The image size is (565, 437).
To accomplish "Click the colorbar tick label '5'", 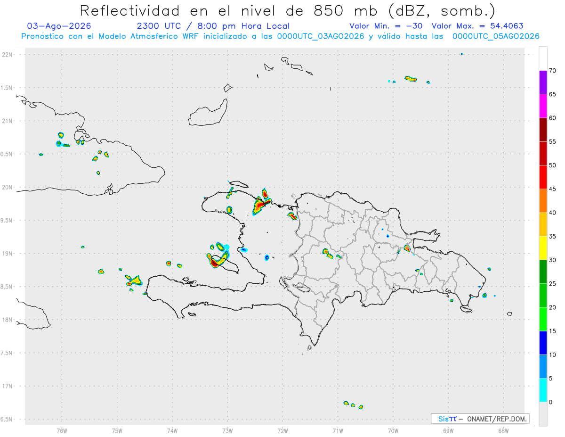I will click(x=551, y=378).
